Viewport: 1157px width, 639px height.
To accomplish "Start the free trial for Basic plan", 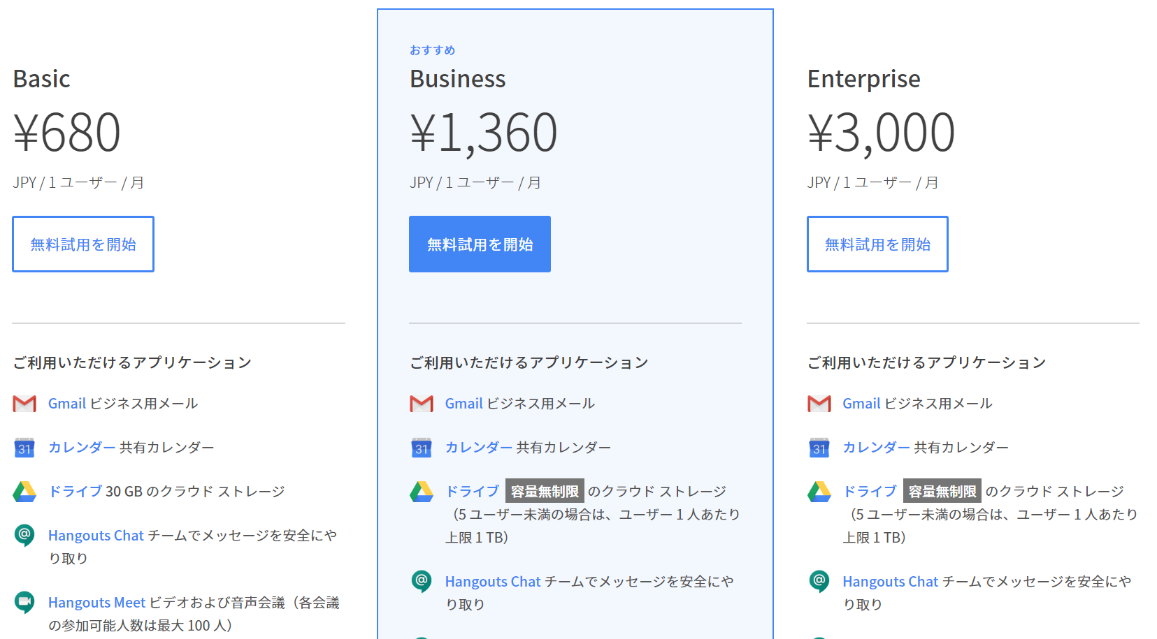I will coord(83,244).
